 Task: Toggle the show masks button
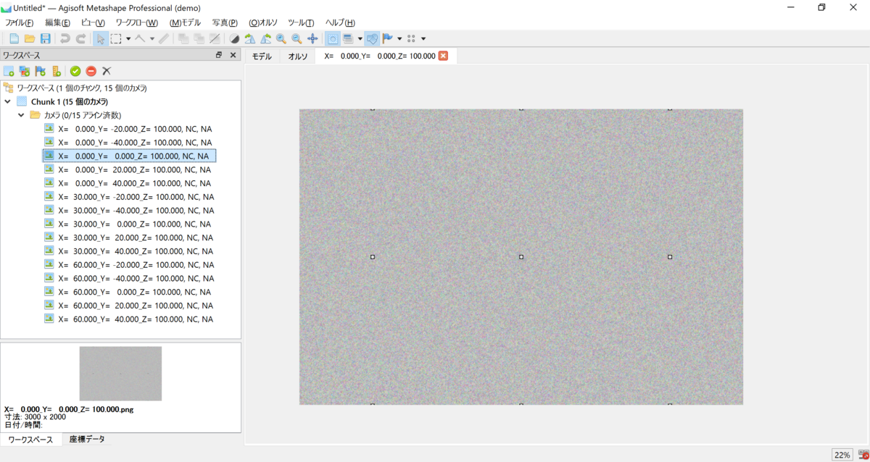[333, 38]
